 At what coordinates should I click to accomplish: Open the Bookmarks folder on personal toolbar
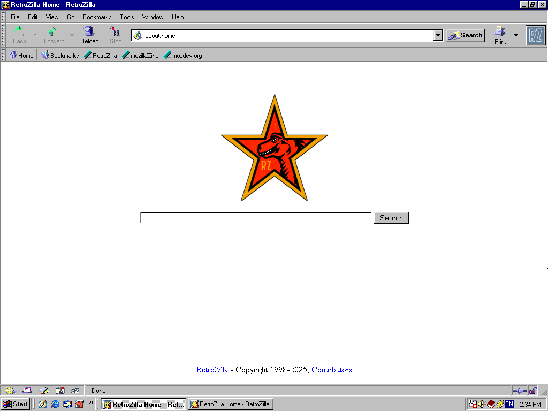[60, 55]
